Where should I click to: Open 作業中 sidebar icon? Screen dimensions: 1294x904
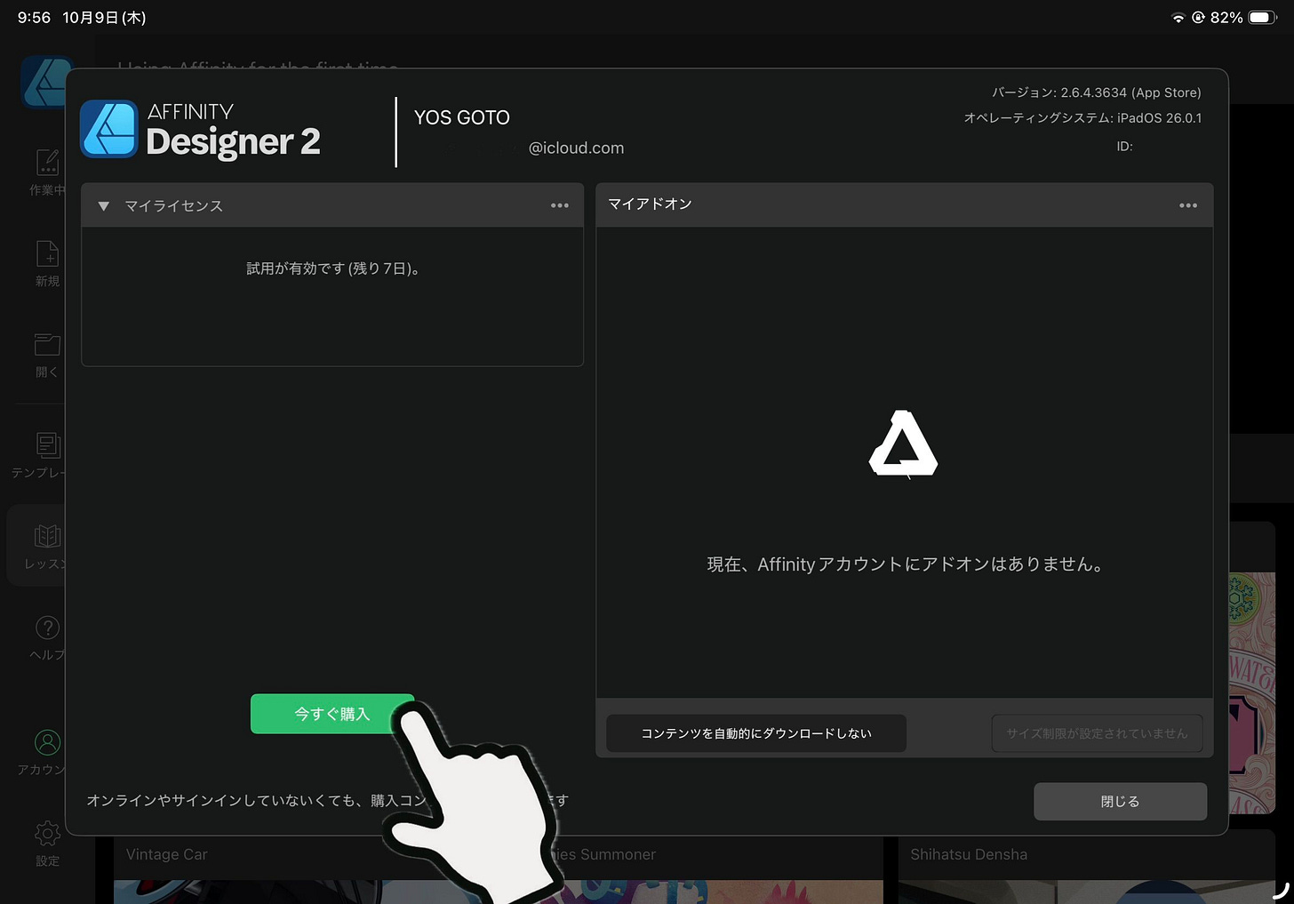(x=46, y=172)
